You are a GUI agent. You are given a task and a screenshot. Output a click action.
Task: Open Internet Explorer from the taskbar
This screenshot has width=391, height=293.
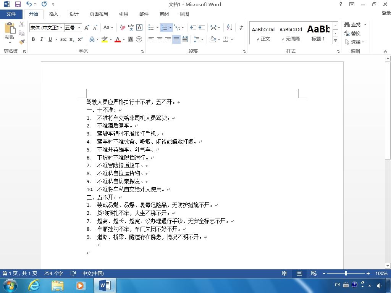pyautogui.click(x=34, y=285)
